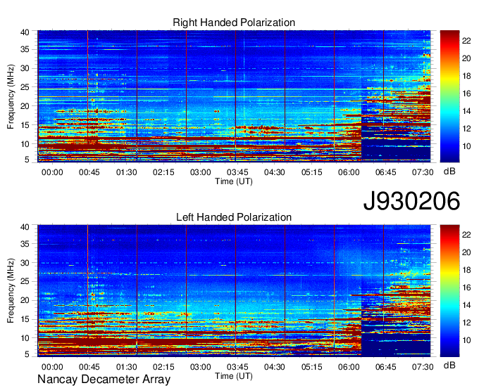Click the Left Handed plot's dB colorbar
Screen dimensions: 479x388
(x=449, y=290)
